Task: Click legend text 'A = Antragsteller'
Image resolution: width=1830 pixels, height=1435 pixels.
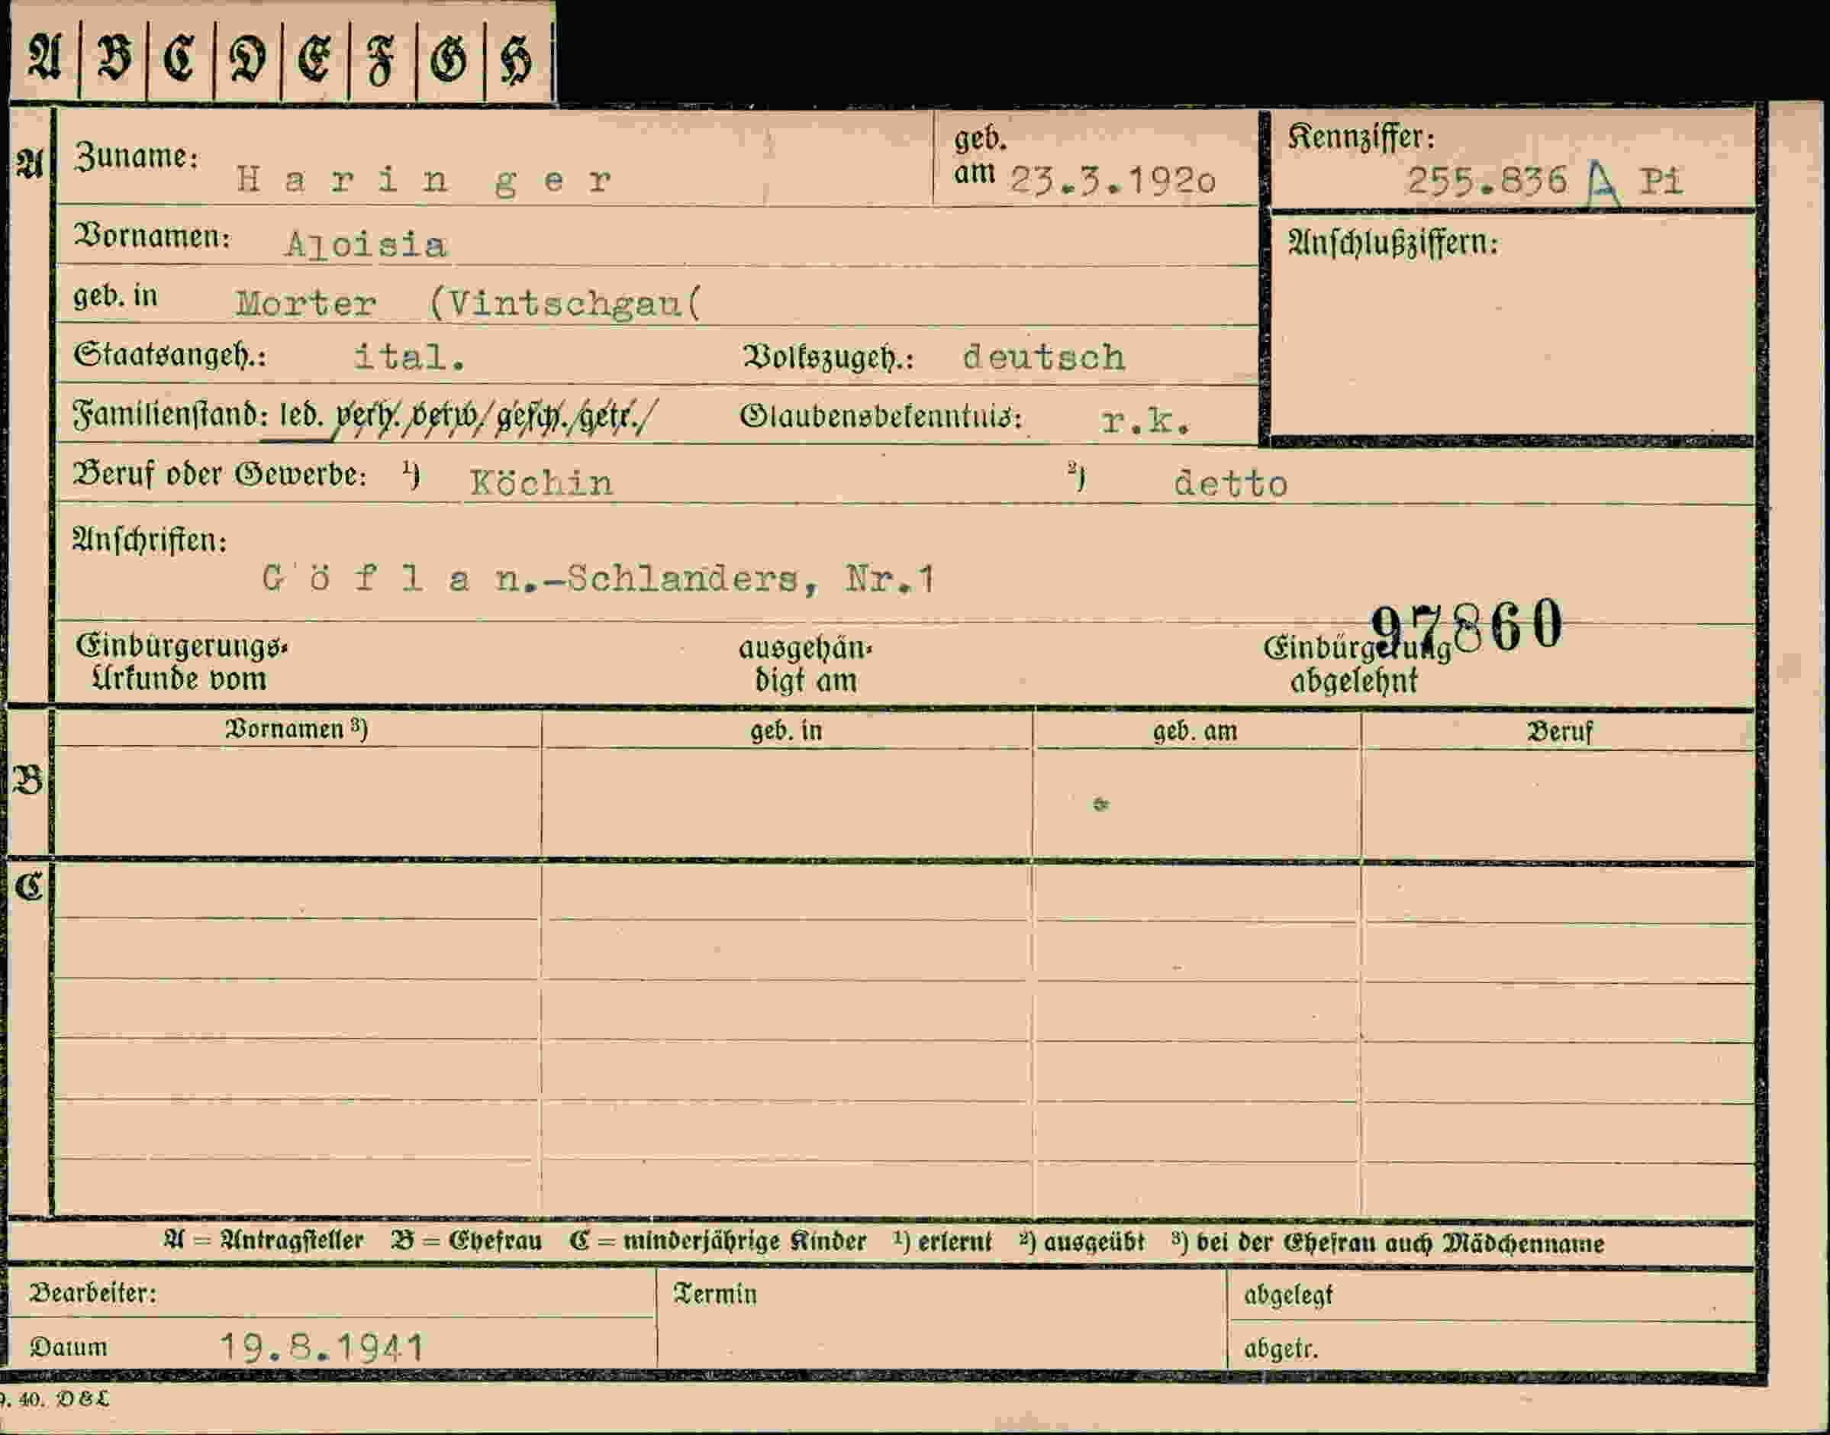Action: point(264,1242)
